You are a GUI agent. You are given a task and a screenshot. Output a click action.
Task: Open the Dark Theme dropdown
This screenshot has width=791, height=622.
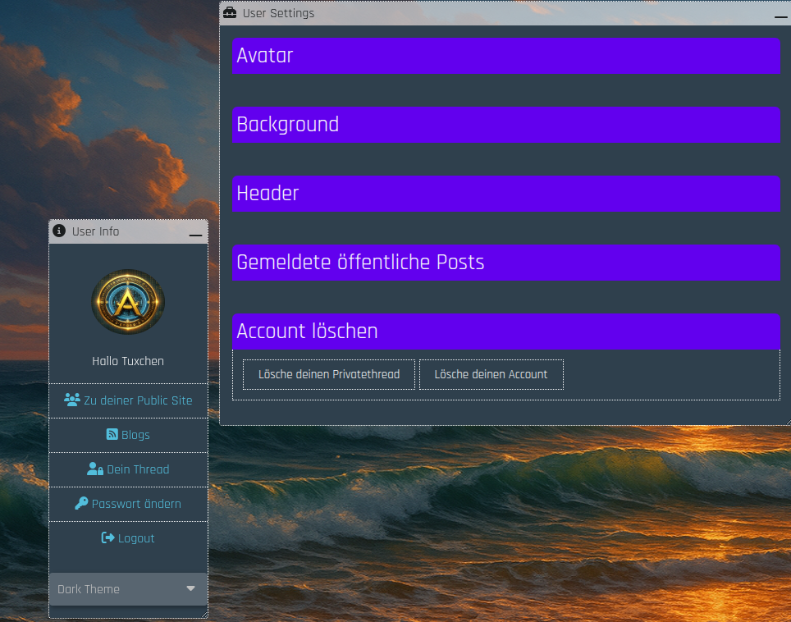tap(128, 588)
